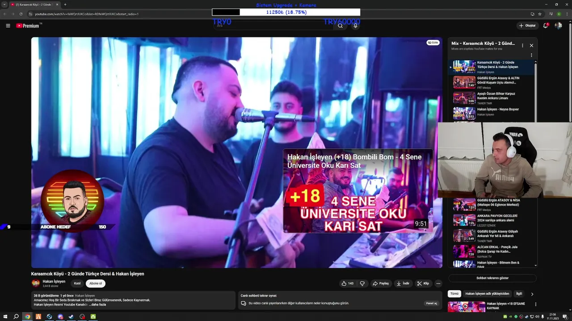Open account avatar menu on YouTube
The image size is (572, 321).
[559, 26]
